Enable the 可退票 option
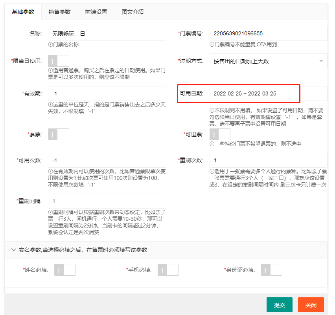The image size is (335, 315). tap(220, 134)
